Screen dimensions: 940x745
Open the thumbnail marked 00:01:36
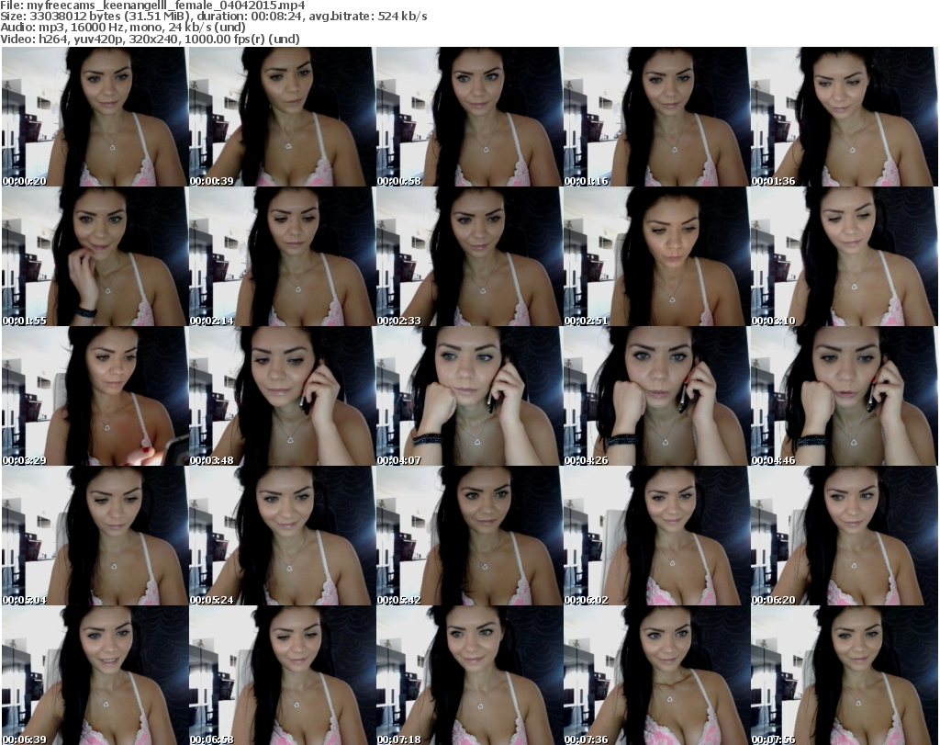tap(843, 117)
